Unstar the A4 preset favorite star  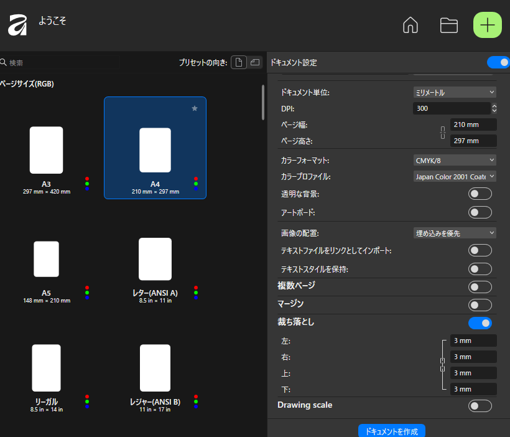click(195, 108)
